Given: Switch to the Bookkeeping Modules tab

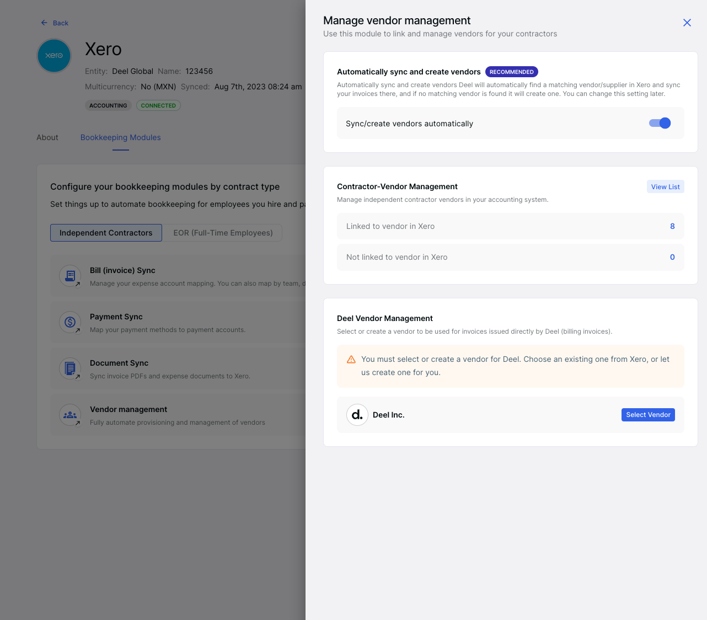Looking at the screenshot, I should pos(121,137).
